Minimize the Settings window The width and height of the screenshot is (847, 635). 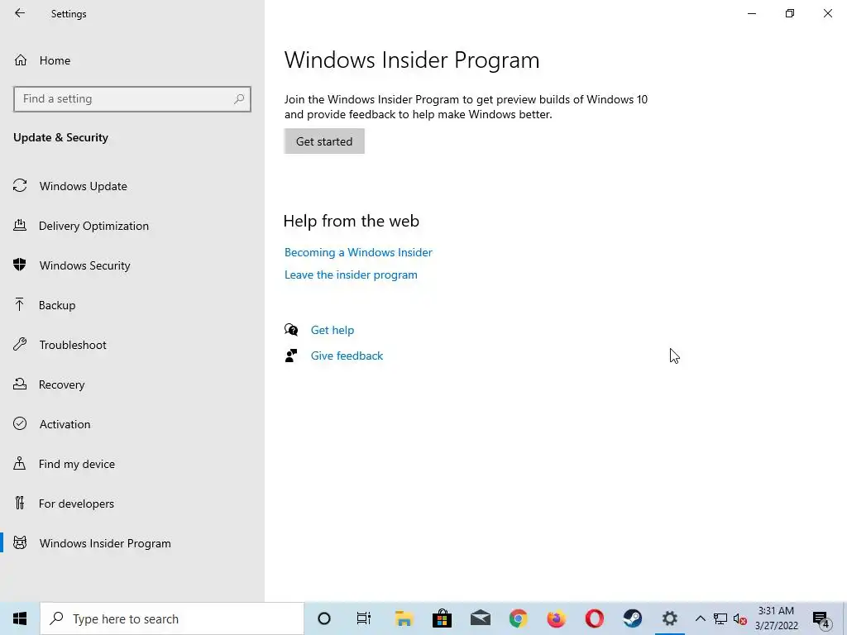(752, 13)
